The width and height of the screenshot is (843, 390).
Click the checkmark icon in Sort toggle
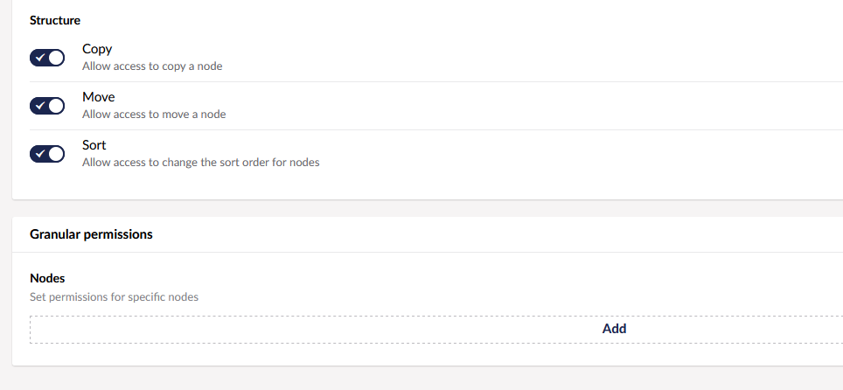pyautogui.click(x=40, y=154)
